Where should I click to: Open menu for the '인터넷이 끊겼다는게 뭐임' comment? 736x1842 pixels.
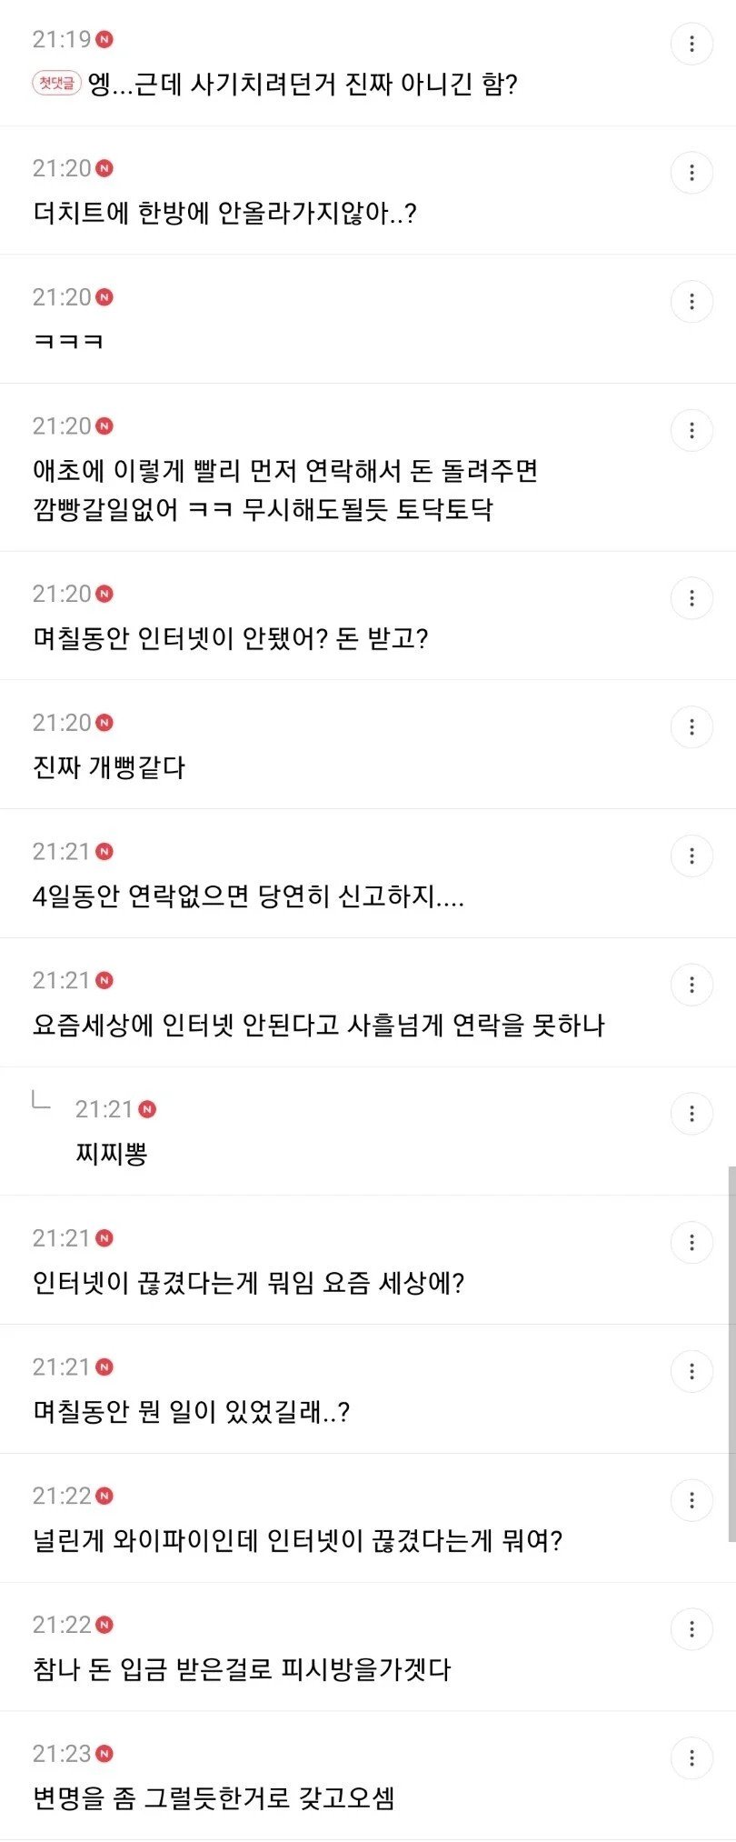pos(691,1243)
